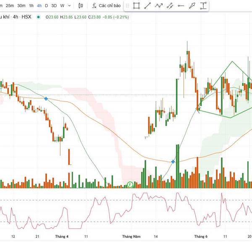Select the 30m timeframe
The width and height of the screenshot is (252, 252).
[x=21, y=6]
